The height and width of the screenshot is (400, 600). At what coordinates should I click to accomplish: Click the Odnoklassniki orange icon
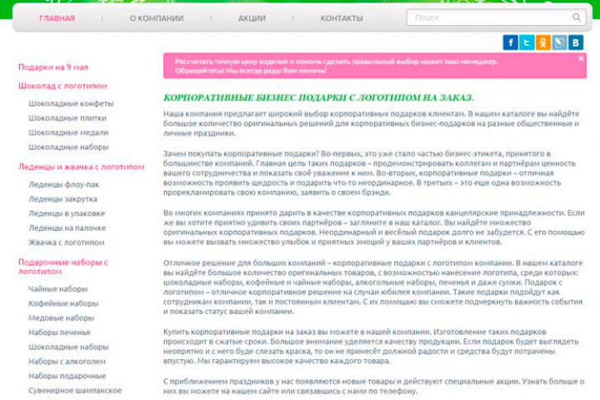pyautogui.click(x=543, y=42)
